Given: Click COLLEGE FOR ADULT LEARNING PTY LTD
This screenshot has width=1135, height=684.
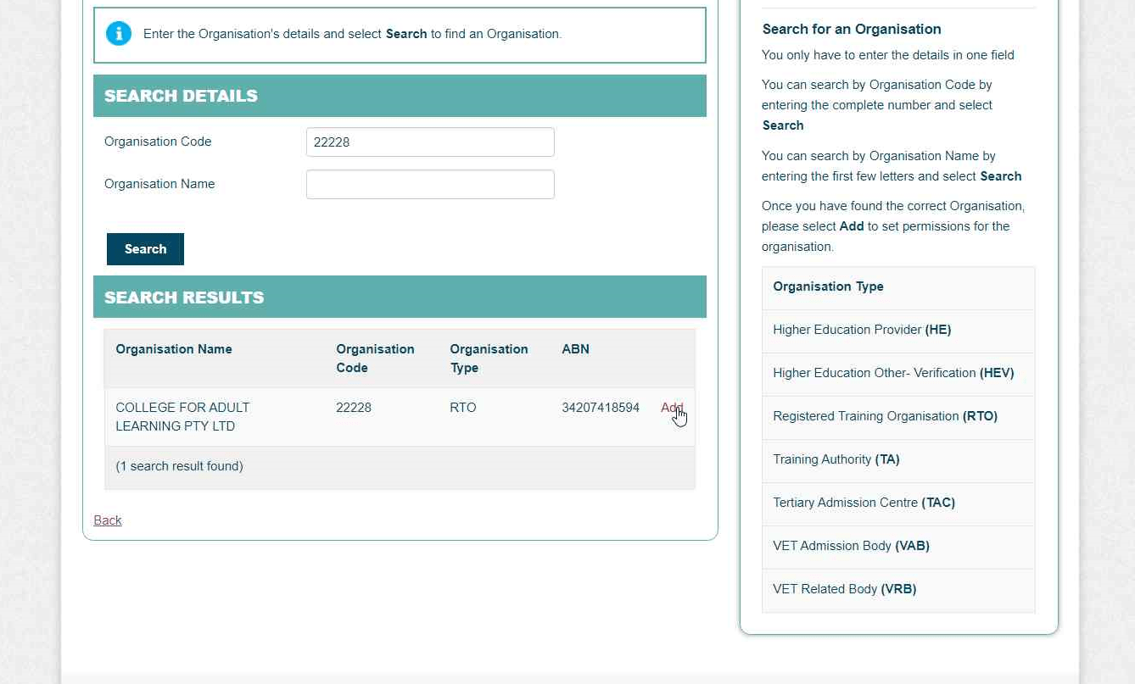Looking at the screenshot, I should (x=182, y=417).
